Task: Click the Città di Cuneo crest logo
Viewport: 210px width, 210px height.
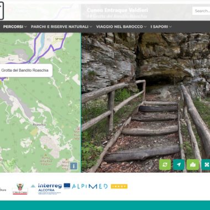Action: point(20,189)
